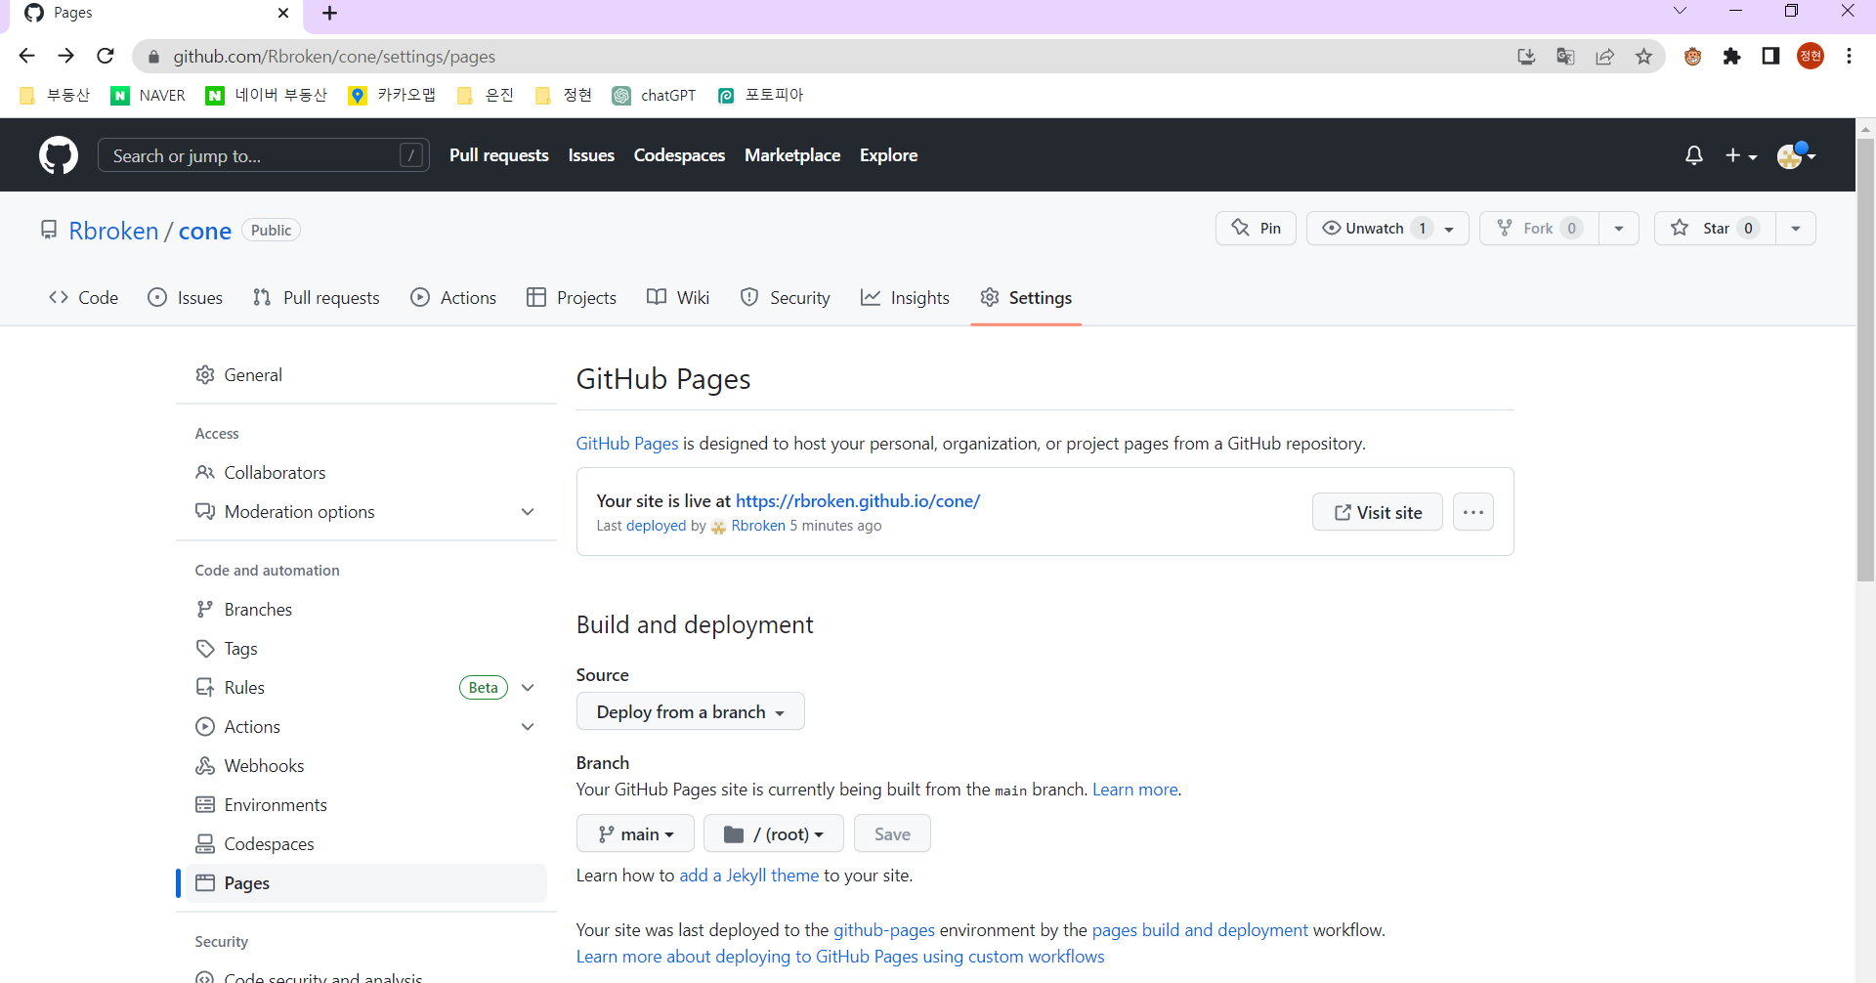The image size is (1876, 983).
Task: Switch to the repository Actions tab
Action: point(454,298)
